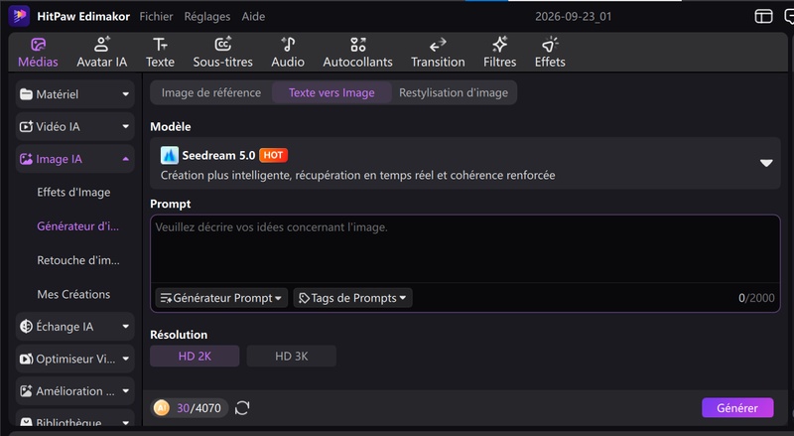Expand the Optimiseur Vi... section arrow
The width and height of the screenshot is (794, 436).
126,359
